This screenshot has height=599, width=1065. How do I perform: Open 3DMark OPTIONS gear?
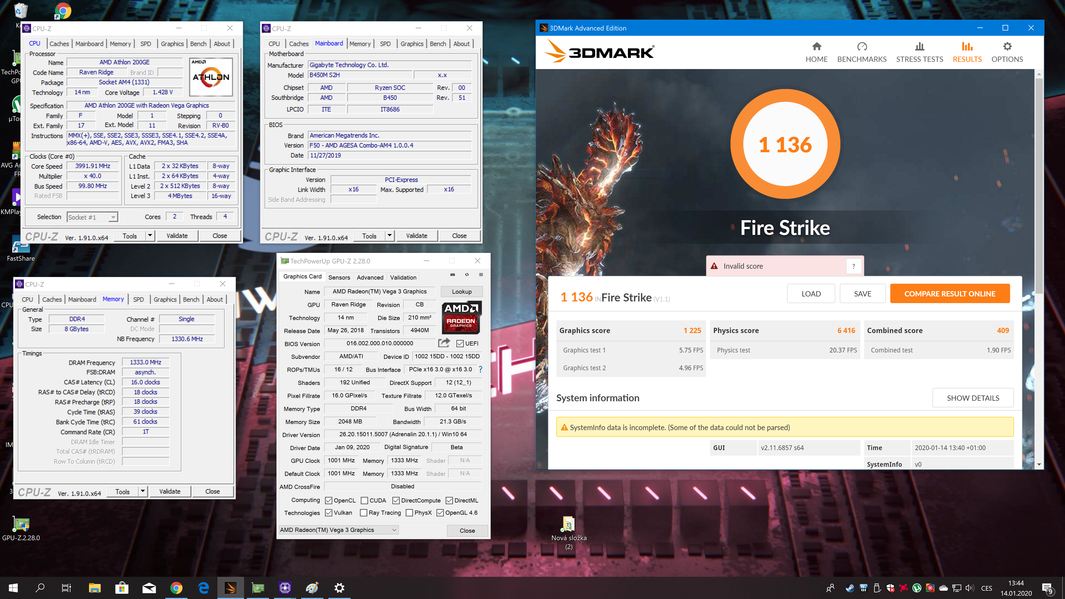click(1007, 52)
